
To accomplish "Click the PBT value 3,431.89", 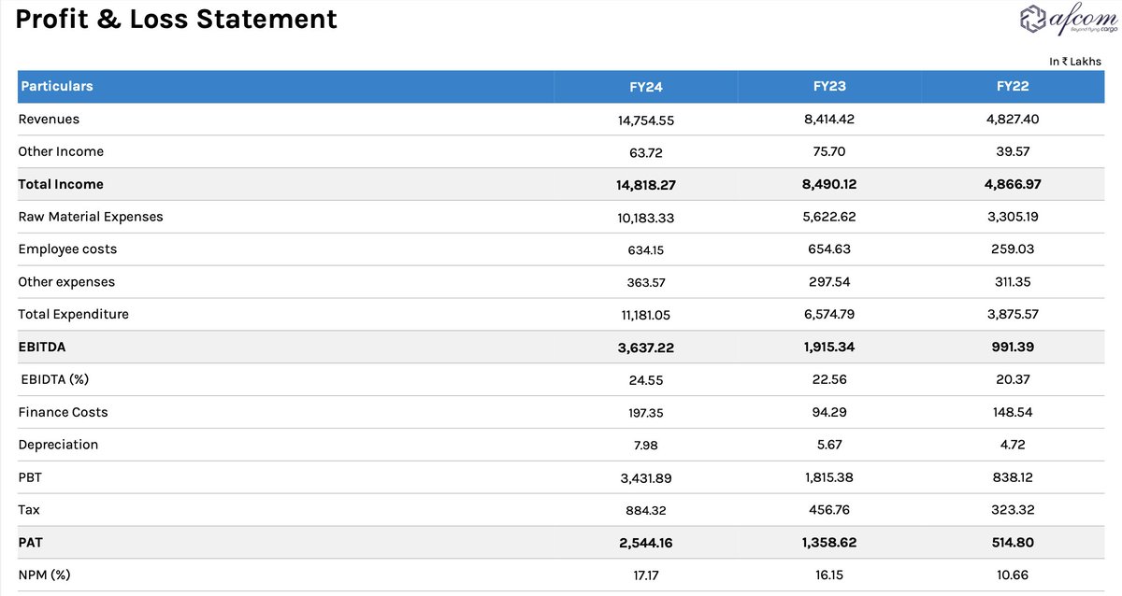I will (646, 478).
